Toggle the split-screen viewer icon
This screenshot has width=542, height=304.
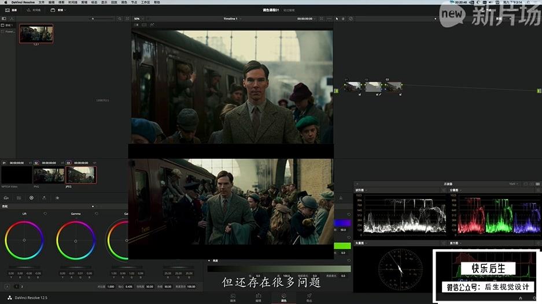(x=144, y=25)
